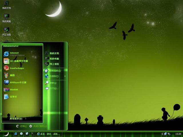Click the 15:29 taskbar clock

[178, 134]
